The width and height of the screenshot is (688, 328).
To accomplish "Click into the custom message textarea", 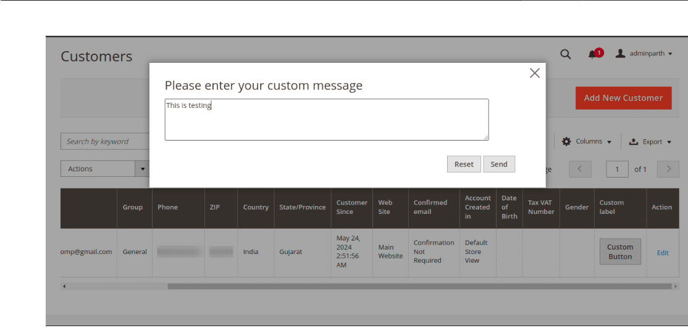I will pos(327,120).
